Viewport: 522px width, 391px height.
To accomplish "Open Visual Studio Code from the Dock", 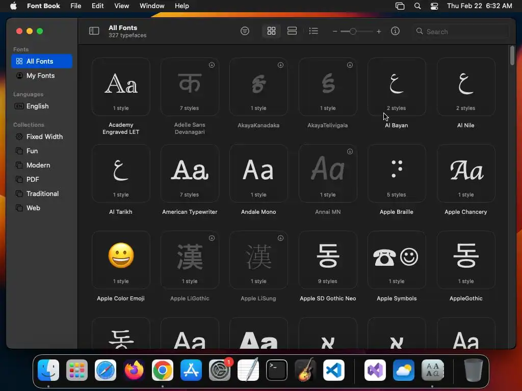I will click(x=334, y=370).
